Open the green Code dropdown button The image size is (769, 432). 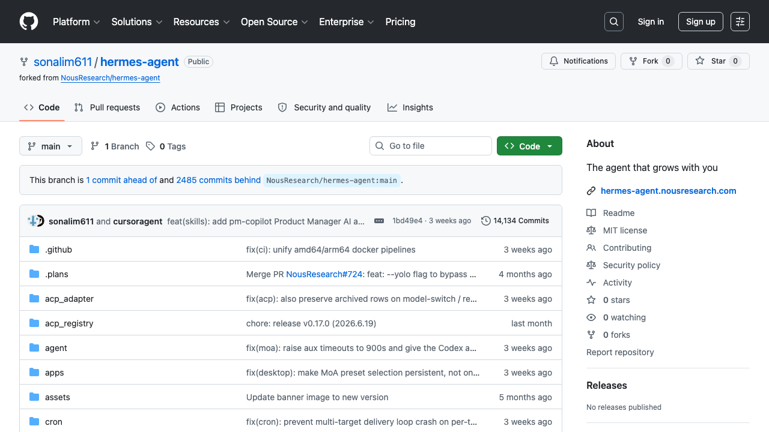tap(529, 146)
